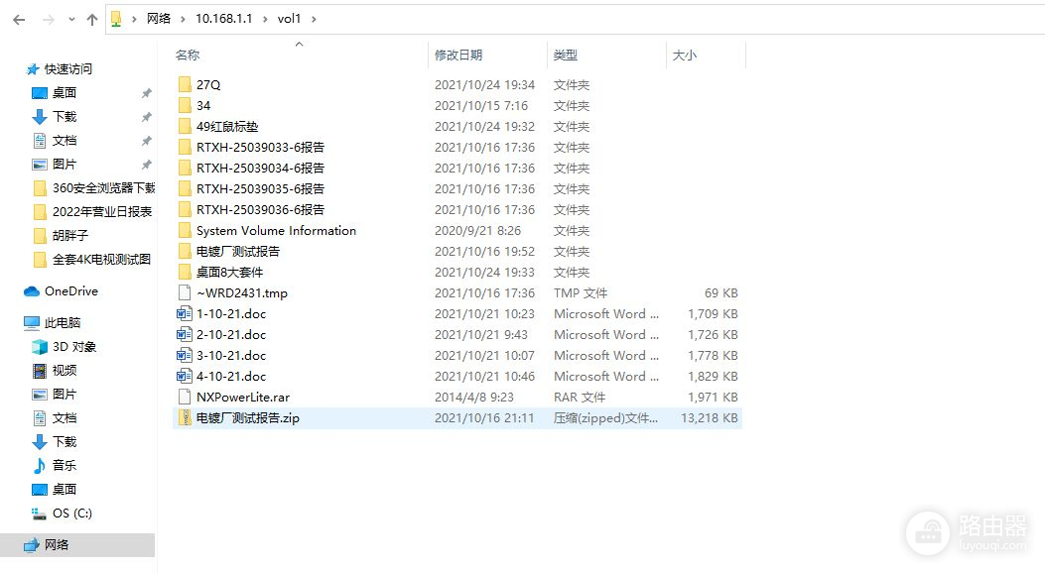Select 3-10-21.doc Word file icon
The height and width of the screenshot is (573, 1045).
point(185,355)
